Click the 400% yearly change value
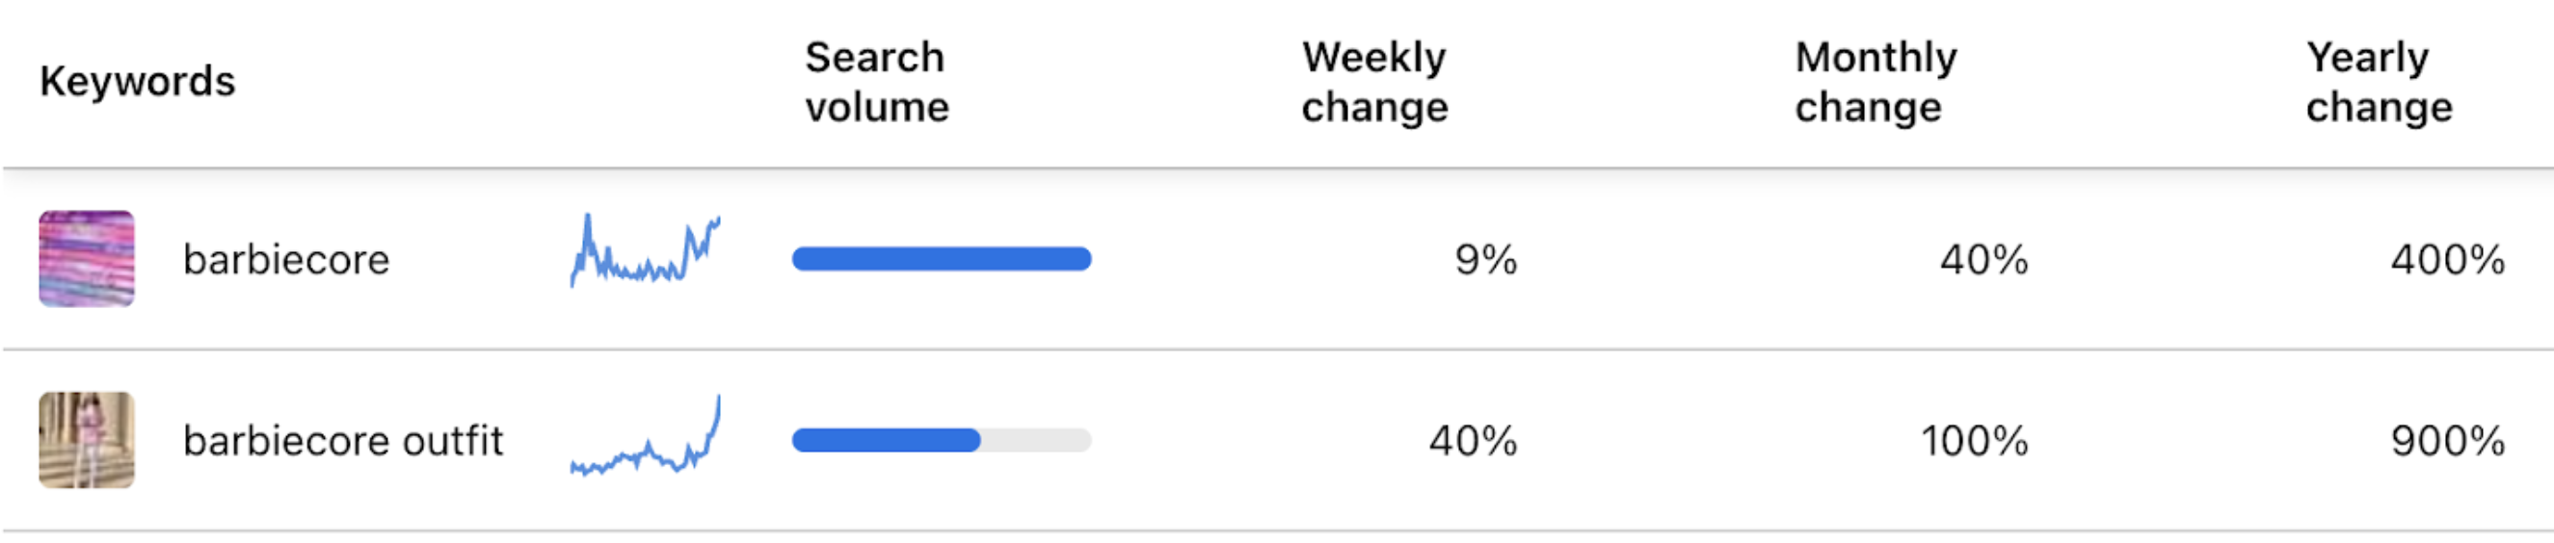This screenshot has height=543, width=2554. pos(2448,260)
